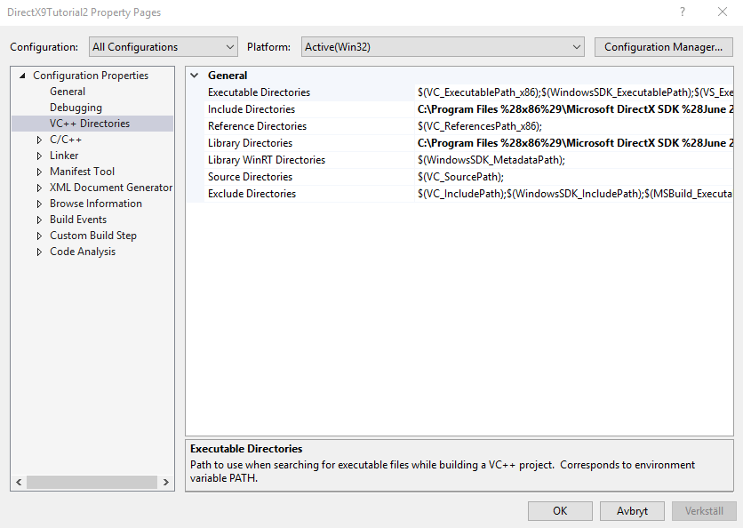Click Avbryt to cancel
743x528 pixels.
(x=632, y=511)
